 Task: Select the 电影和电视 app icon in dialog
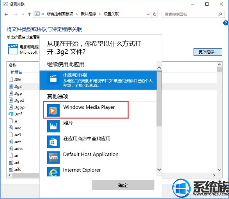[x=53, y=78]
